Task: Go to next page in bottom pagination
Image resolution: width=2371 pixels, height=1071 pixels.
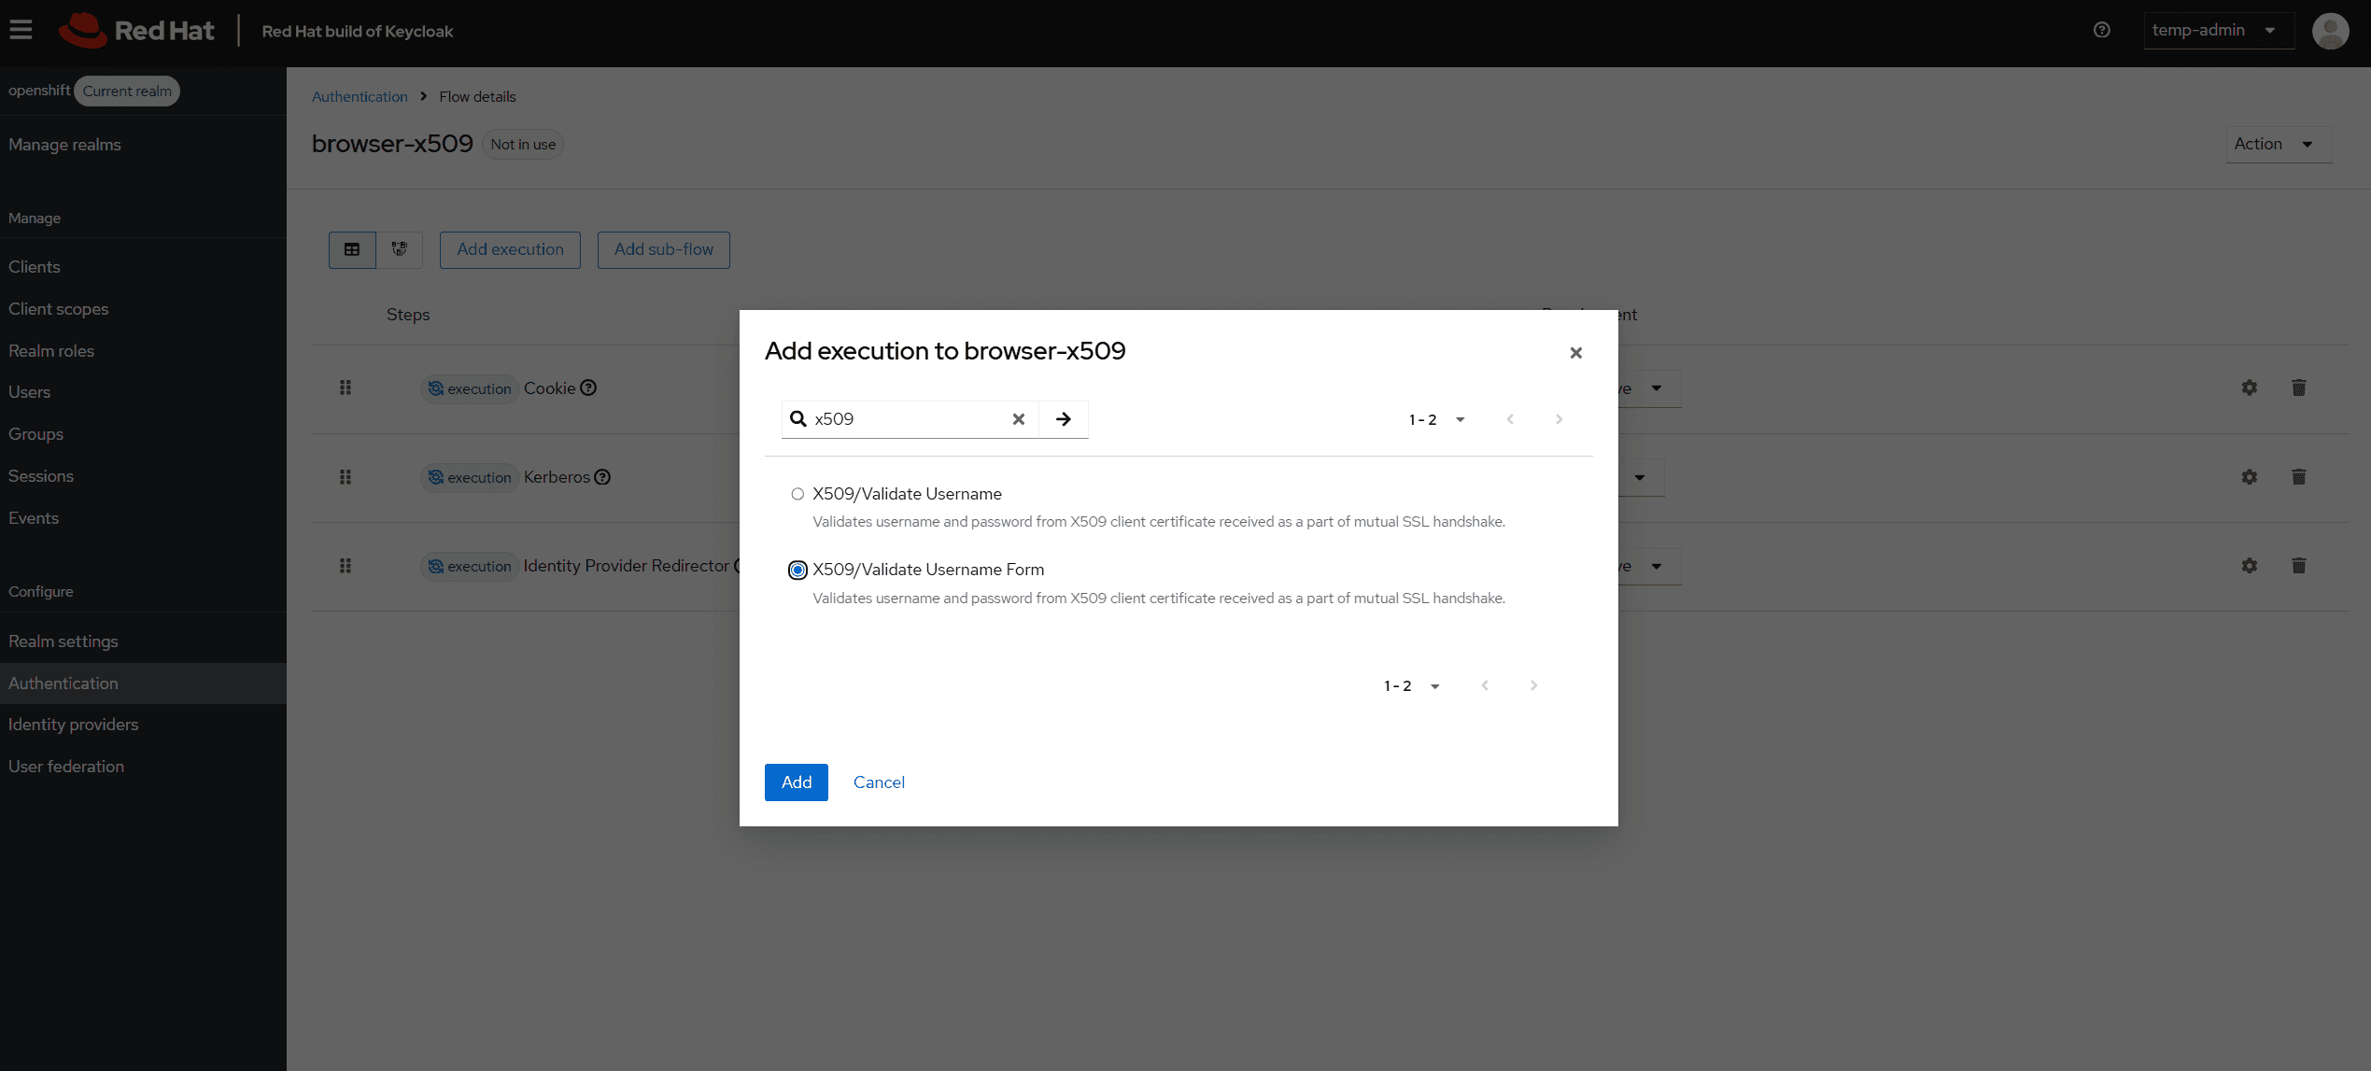Action: [1533, 685]
